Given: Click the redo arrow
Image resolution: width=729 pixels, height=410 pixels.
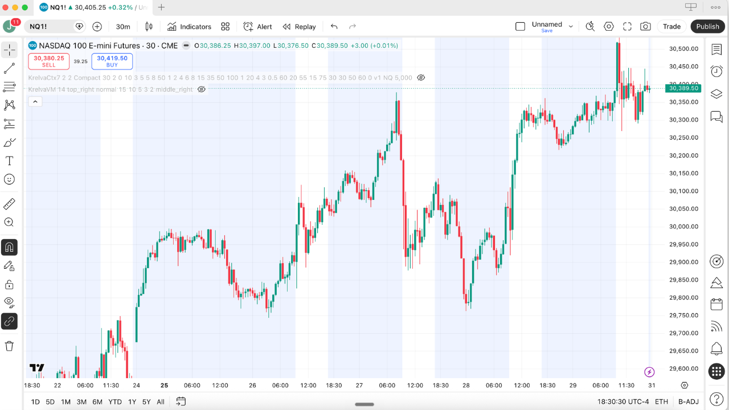Looking at the screenshot, I should pyautogui.click(x=353, y=26).
